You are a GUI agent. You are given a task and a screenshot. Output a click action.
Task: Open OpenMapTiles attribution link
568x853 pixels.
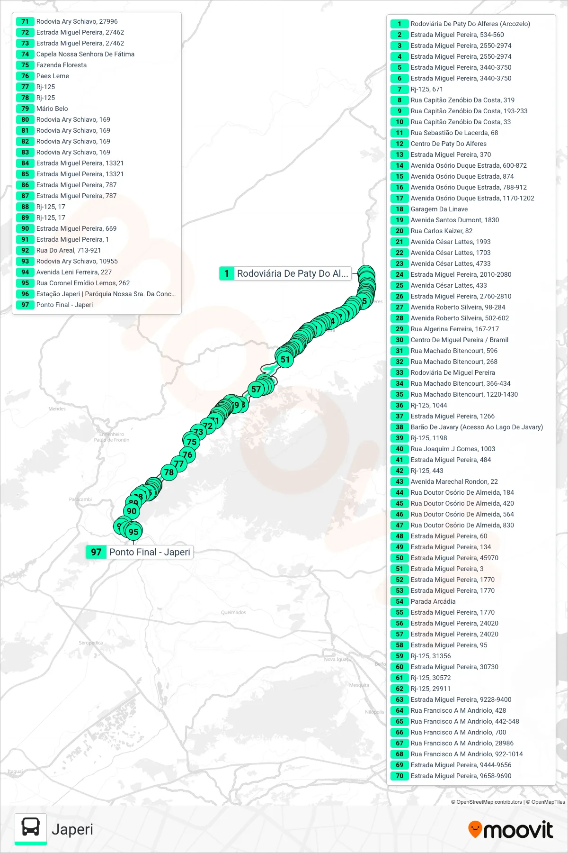(x=545, y=802)
